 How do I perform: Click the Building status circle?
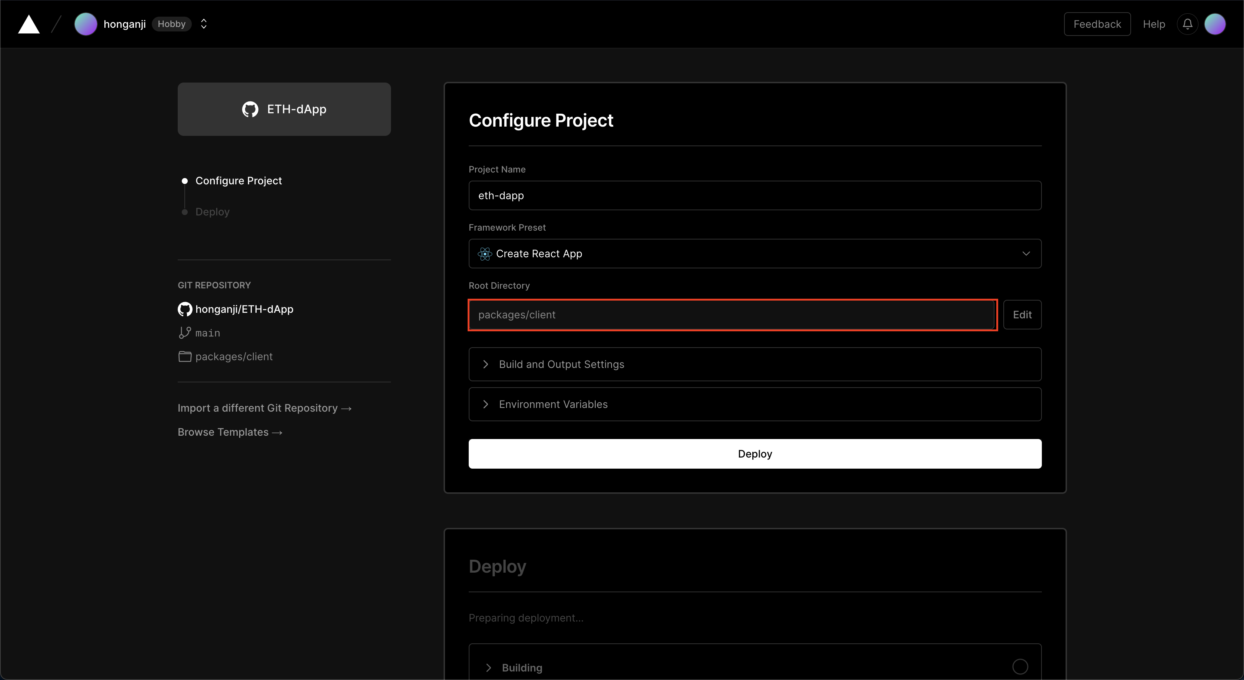point(1020,666)
